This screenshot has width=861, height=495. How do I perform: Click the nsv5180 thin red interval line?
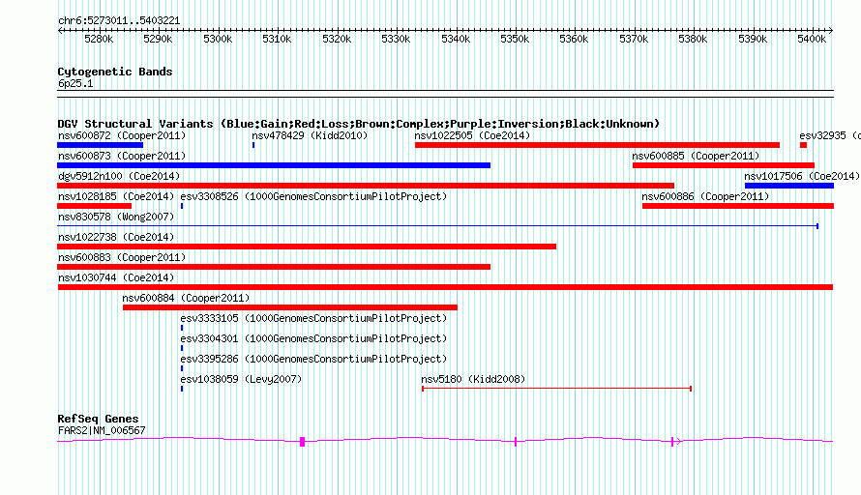(557, 389)
